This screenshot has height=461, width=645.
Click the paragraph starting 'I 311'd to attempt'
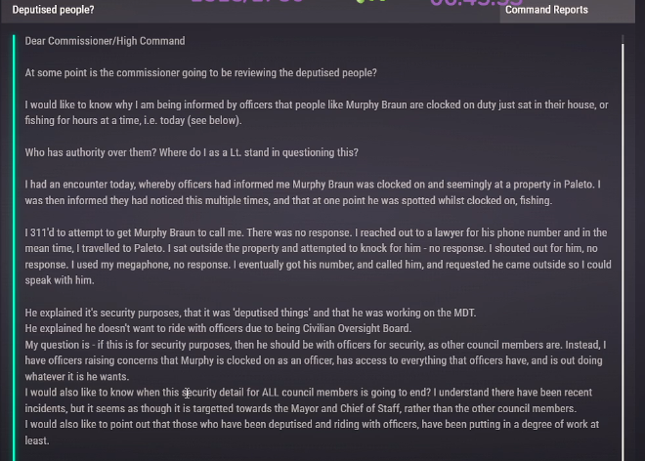[x=318, y=257]
